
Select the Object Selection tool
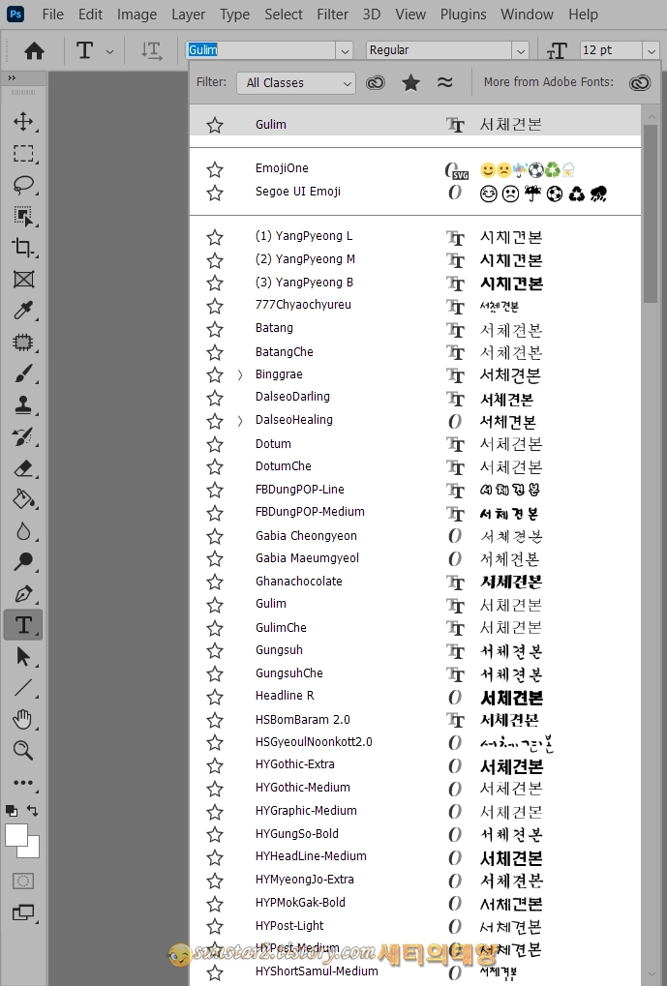click(23, 217)
